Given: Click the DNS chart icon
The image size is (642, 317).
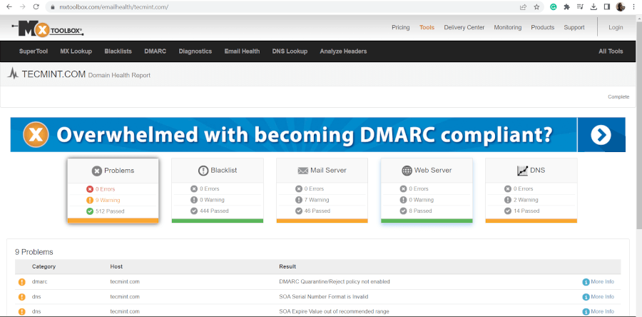Looking at the screenshot, I should pos(522,171).
